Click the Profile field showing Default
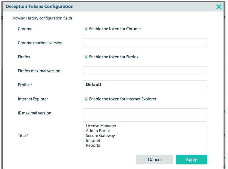 [x=145, y=85]
